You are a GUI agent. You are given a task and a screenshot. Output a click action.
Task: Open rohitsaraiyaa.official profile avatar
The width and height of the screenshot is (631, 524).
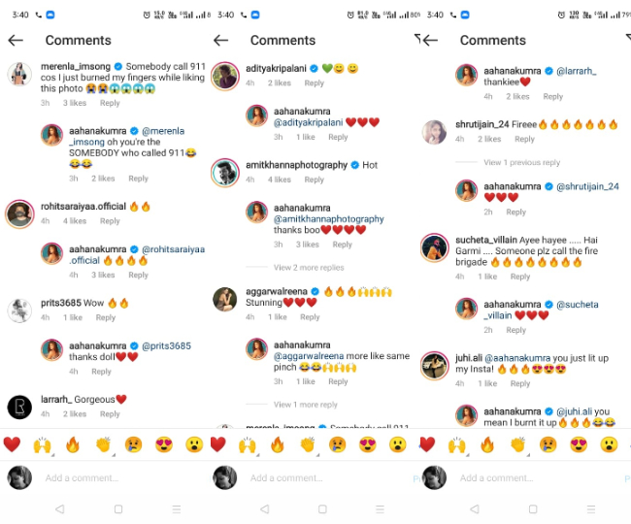(19, 213)
